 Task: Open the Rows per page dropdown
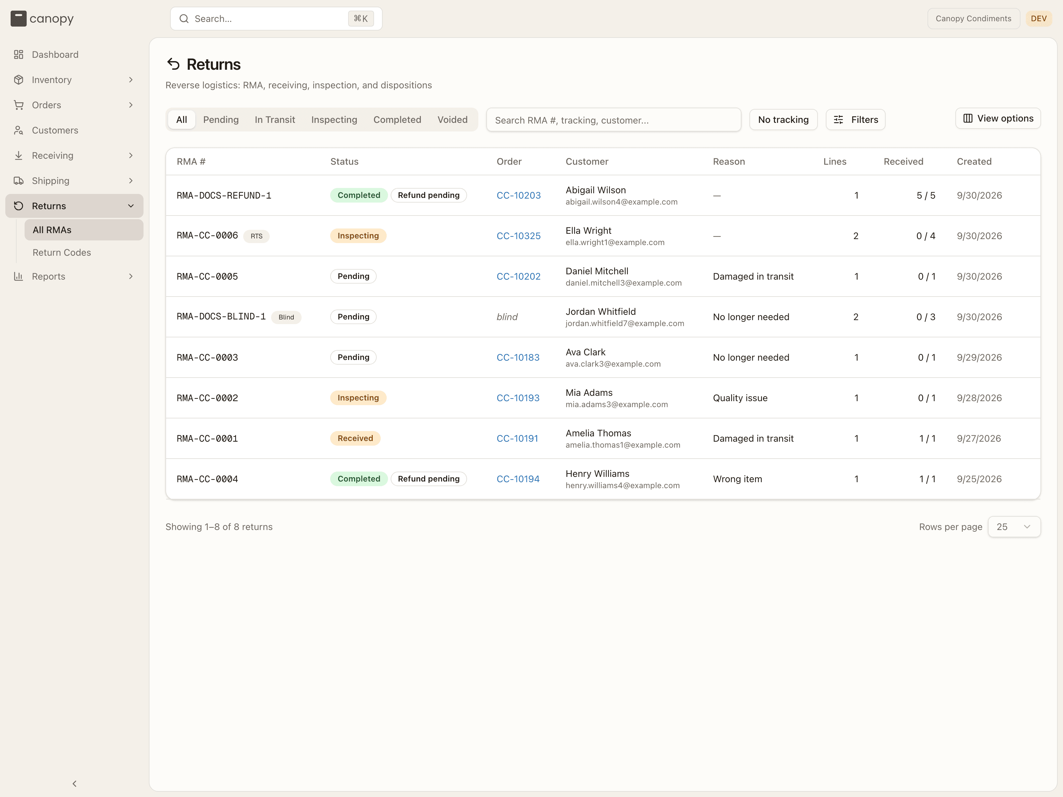1014,527
